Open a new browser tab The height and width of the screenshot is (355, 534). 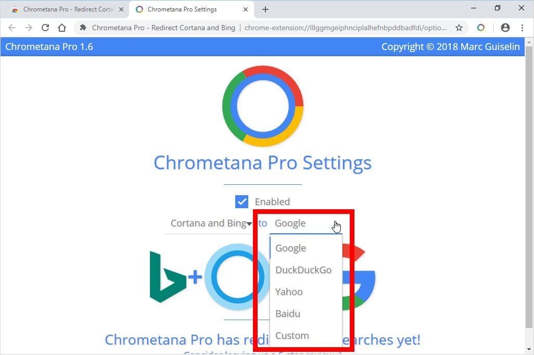tap(265, 9)
